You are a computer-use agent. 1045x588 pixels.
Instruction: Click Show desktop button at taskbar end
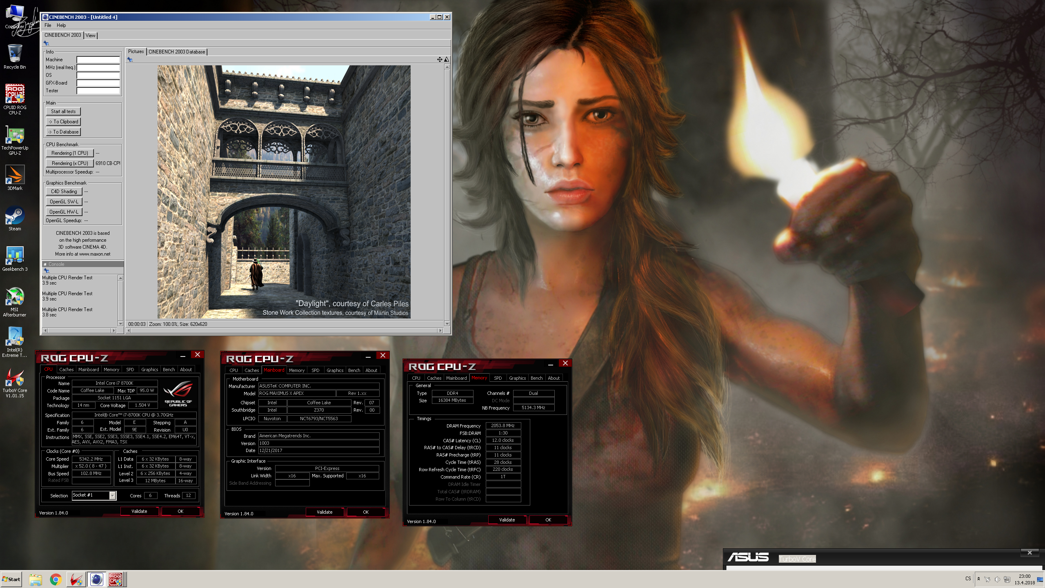(x=1040, y=579)
